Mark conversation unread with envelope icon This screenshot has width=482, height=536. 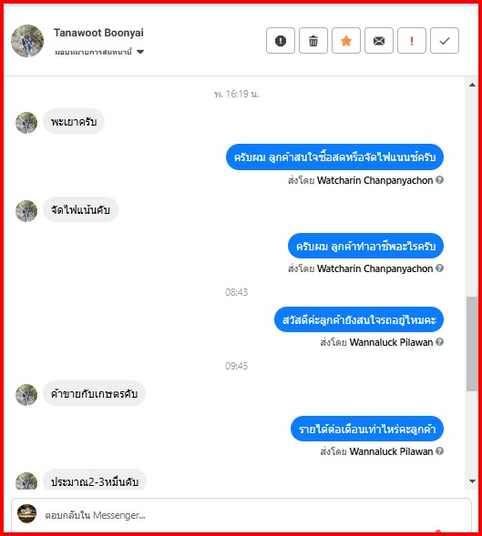pyautogui.click(x=379, y=41)
